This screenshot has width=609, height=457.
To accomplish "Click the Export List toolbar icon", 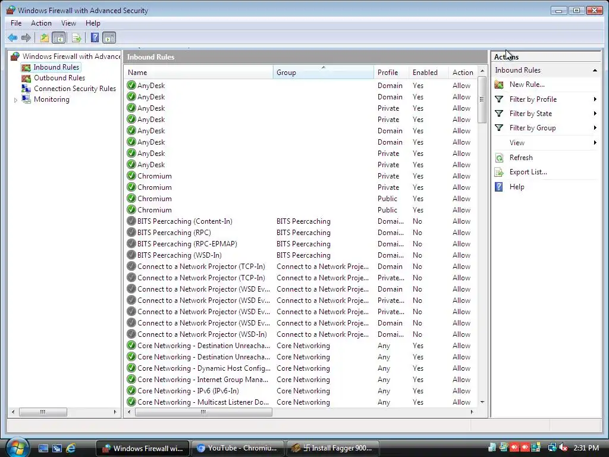I will tap(77, 37).
